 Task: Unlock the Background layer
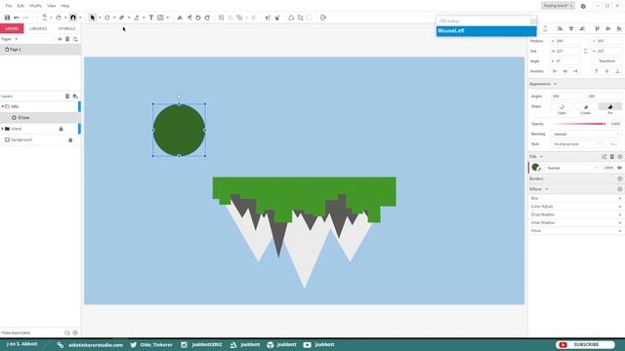click(x=70, y=140)
